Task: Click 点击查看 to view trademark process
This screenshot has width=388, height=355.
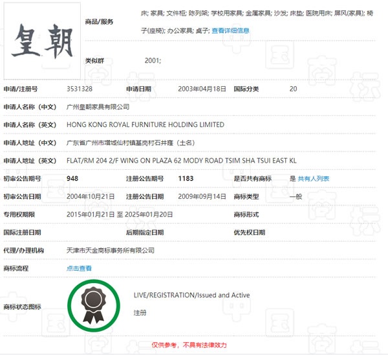Action: [79, 268]
